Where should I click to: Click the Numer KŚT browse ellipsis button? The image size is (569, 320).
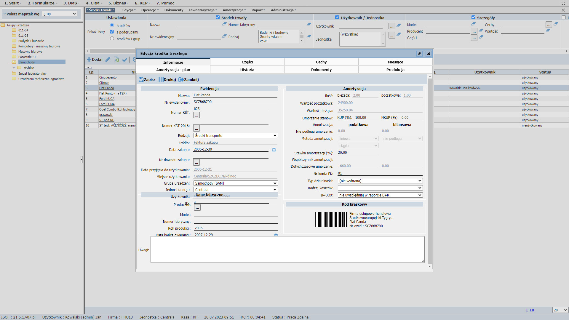coord(196,115)
